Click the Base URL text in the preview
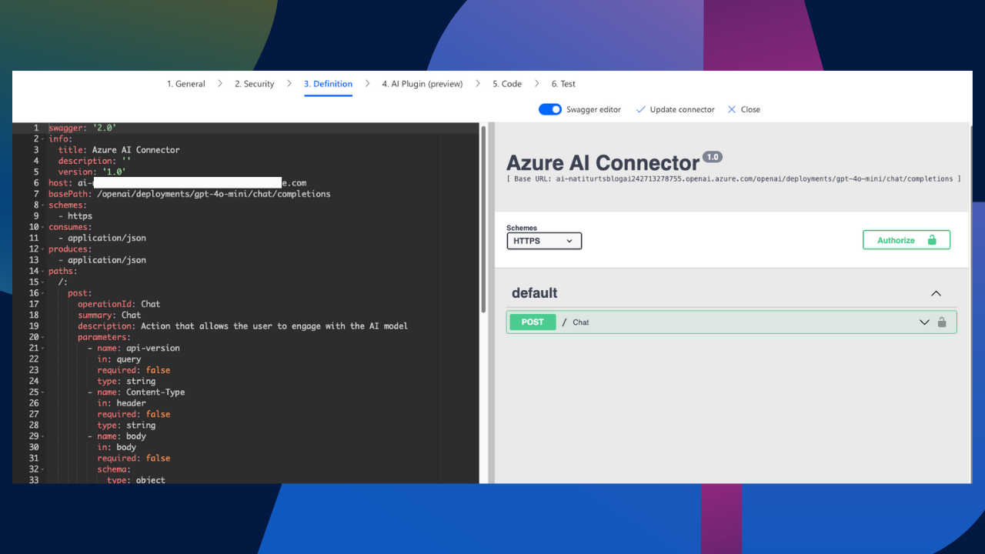 click(734, 179)
